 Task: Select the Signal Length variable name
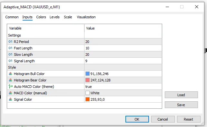(24, 61)
